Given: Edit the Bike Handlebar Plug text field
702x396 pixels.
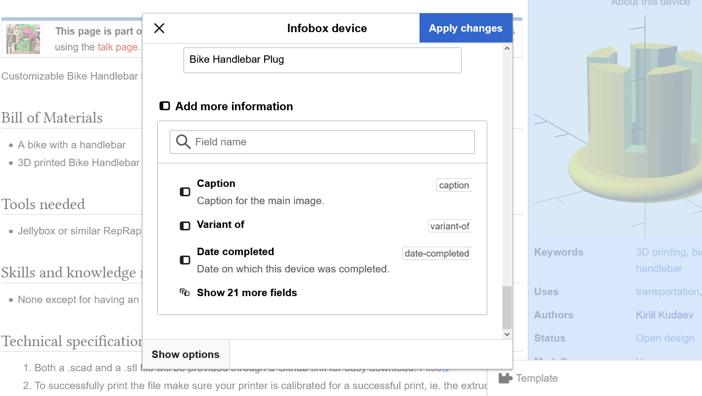Looking at the screenshot, I should point(322,60).
